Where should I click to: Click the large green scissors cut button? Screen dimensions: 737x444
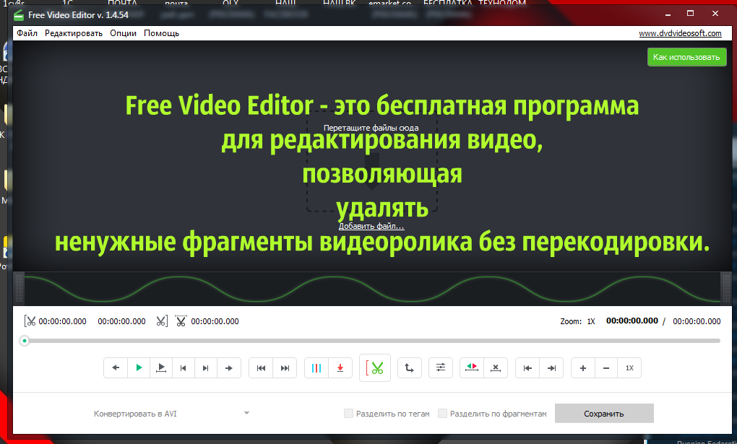pyautogui.click(x=374, y=368)
